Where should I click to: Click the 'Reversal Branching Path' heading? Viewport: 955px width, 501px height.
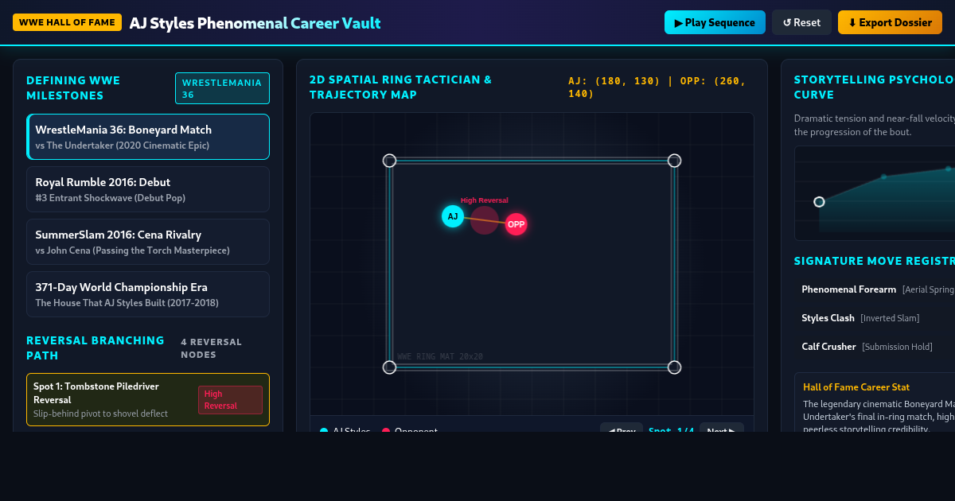[95, 348]
